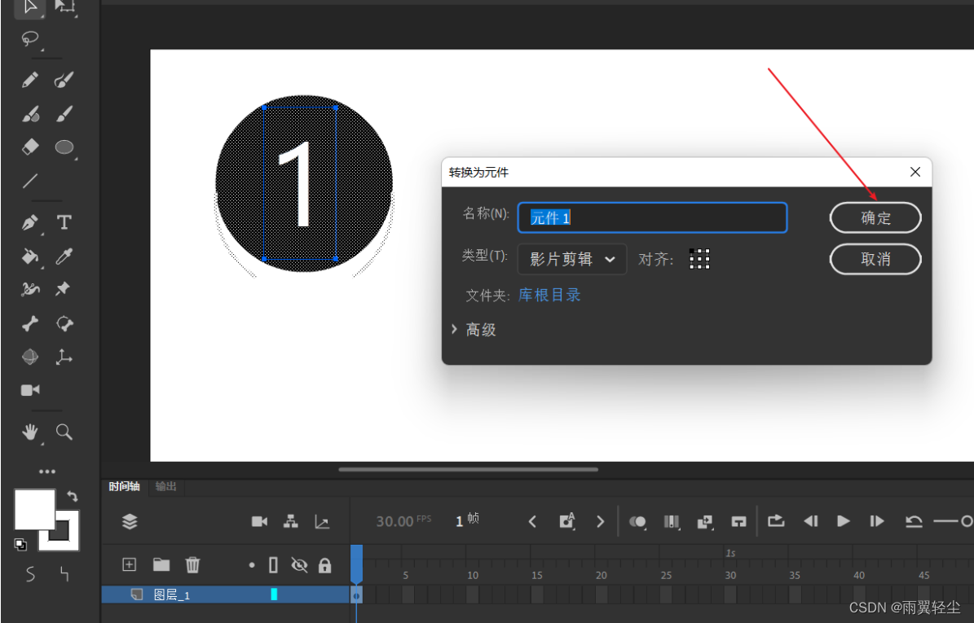Click the stage horizontal scrollbar
Viewport: 974px width, 623px height.
point(469,470)
